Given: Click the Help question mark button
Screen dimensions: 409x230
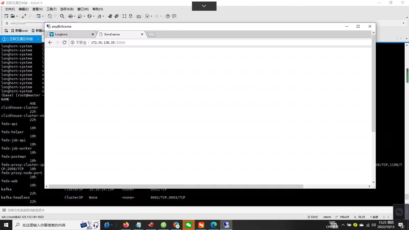Looking at the screenshot, I should click(168, 16).
